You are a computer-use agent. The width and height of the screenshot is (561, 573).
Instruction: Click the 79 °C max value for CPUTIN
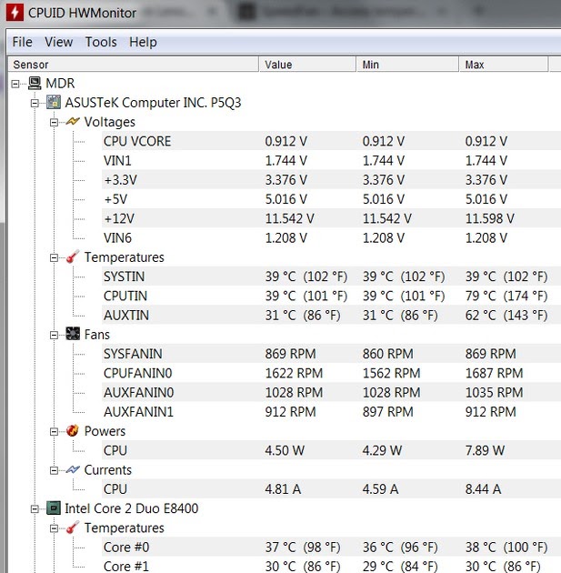point(506,296)
